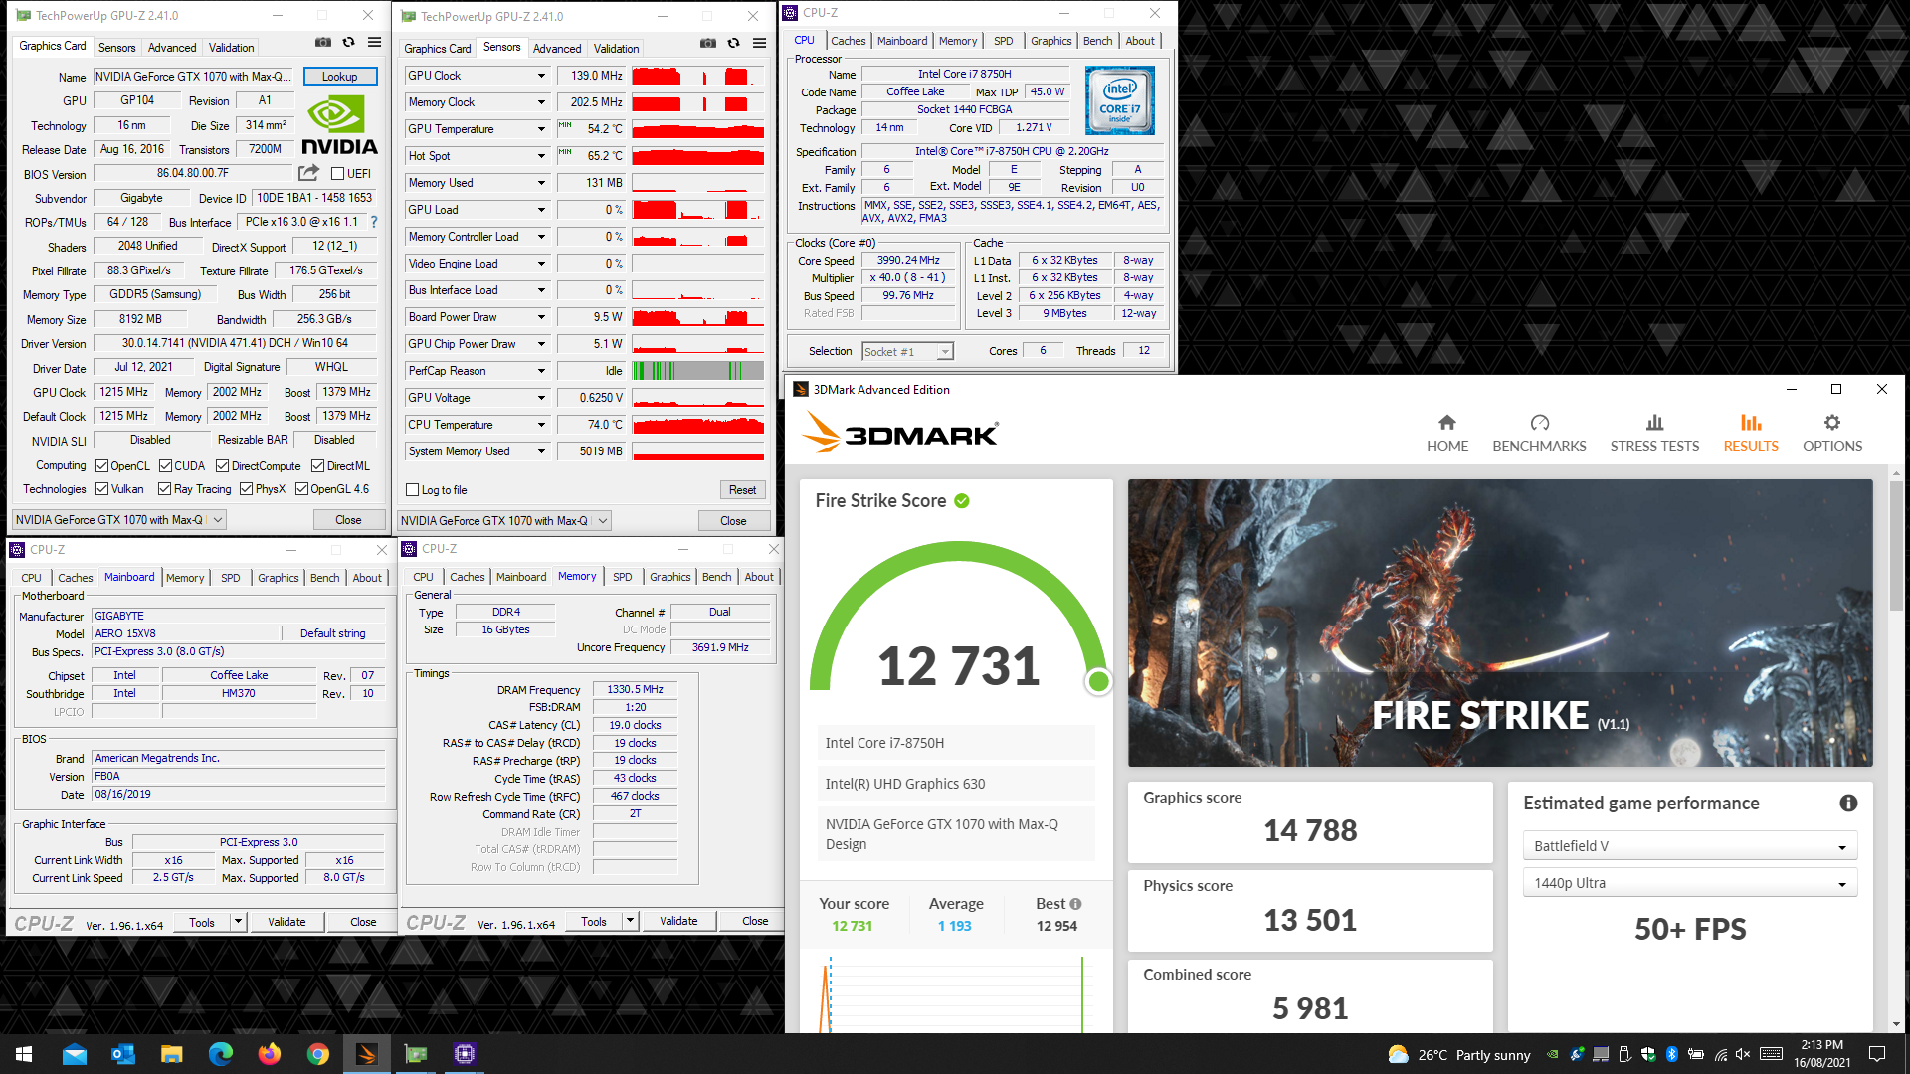Click the info icon next to Best score
Screen dimensions: 1910x1074
point(1075,904)
